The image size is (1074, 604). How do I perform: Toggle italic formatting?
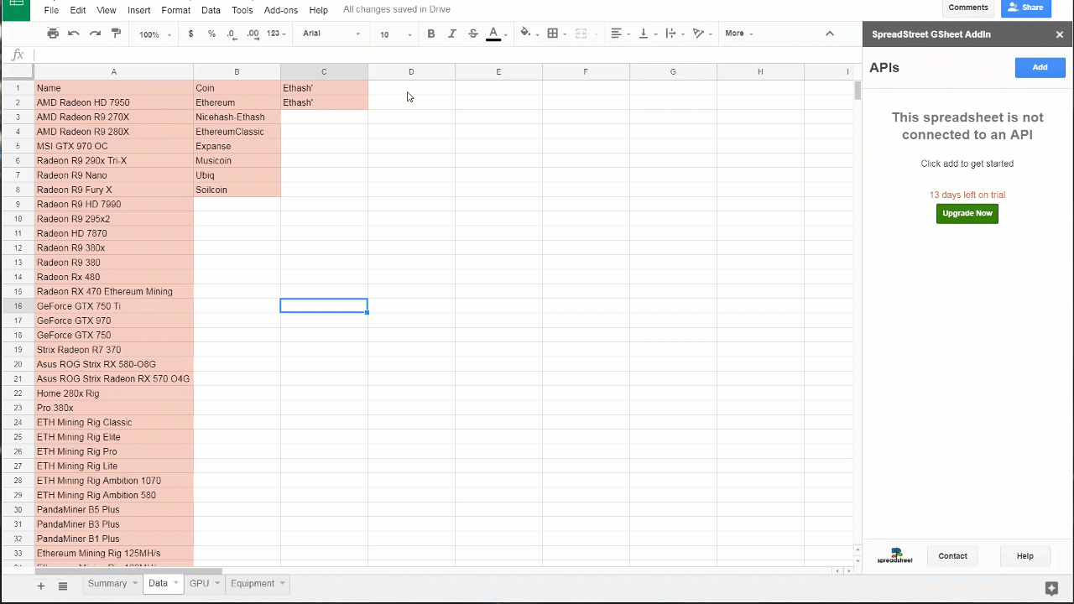click(452, 34)
